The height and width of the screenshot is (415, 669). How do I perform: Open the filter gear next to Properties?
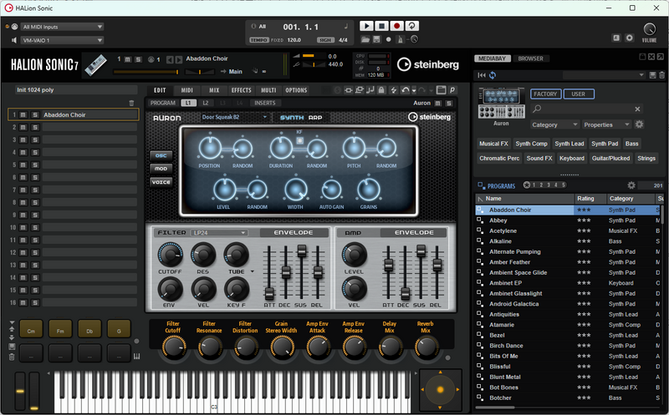639,124
